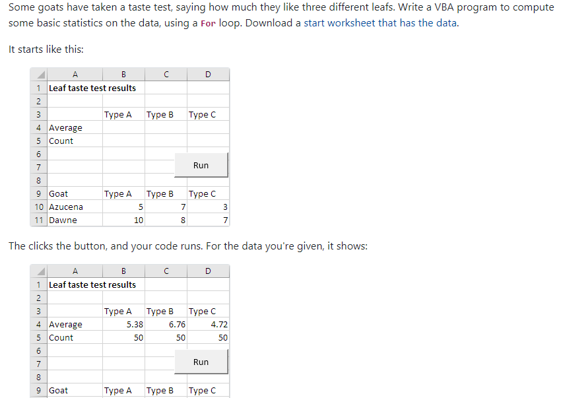Click column header B in the first worksheet
The height and width of the screenshot is (398, 563).
coord(123,74)
